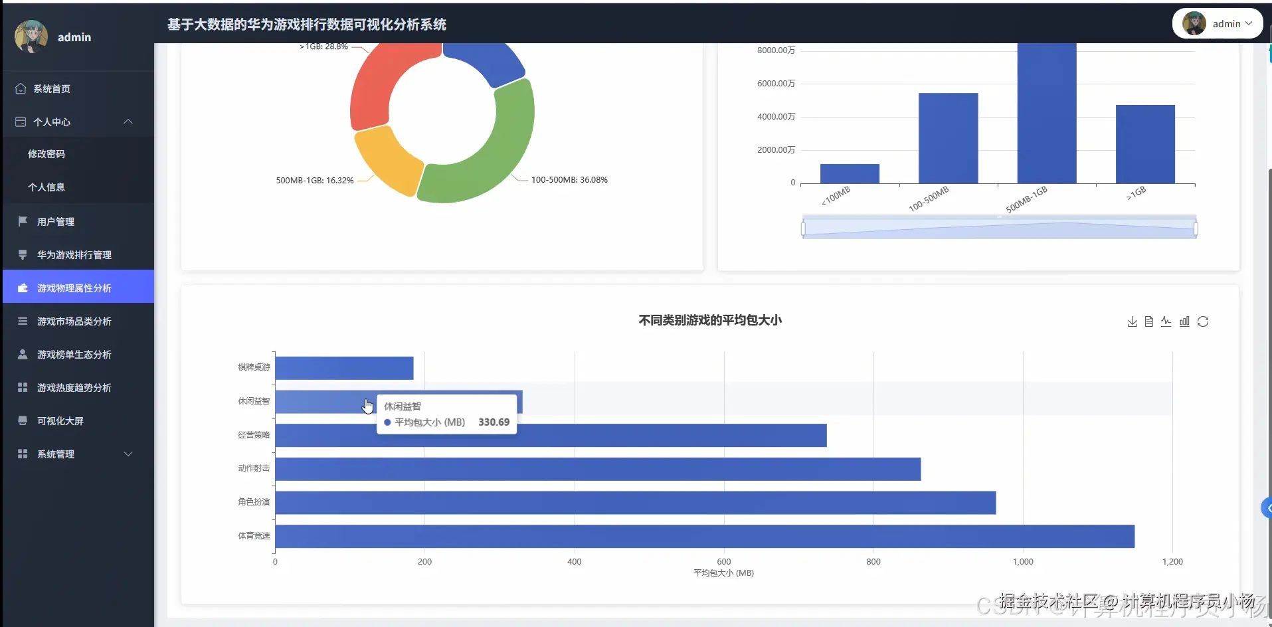1272x627 pixels.
Task: Collapse the 个人中心 submenu chevron
Action: 128,122
